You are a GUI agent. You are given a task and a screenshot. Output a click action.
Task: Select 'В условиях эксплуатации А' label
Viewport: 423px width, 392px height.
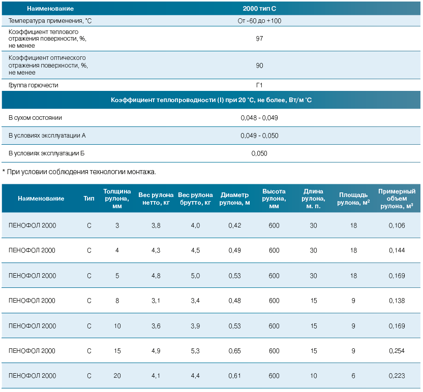47,136
